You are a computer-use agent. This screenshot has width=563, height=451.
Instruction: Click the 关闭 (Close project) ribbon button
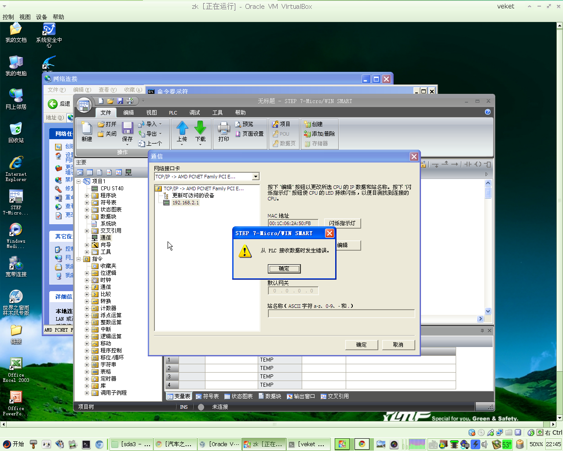pos(107,134)
